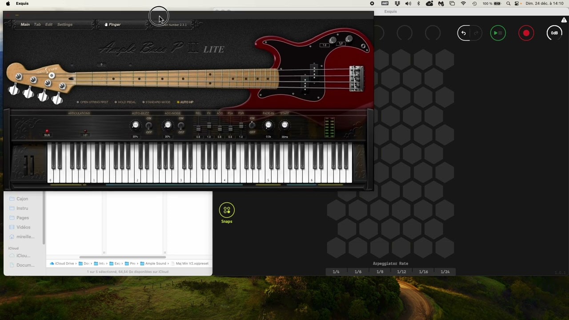Open the Bluetooth menu bar icon
569x320 pixels.
tap(419, 4)
